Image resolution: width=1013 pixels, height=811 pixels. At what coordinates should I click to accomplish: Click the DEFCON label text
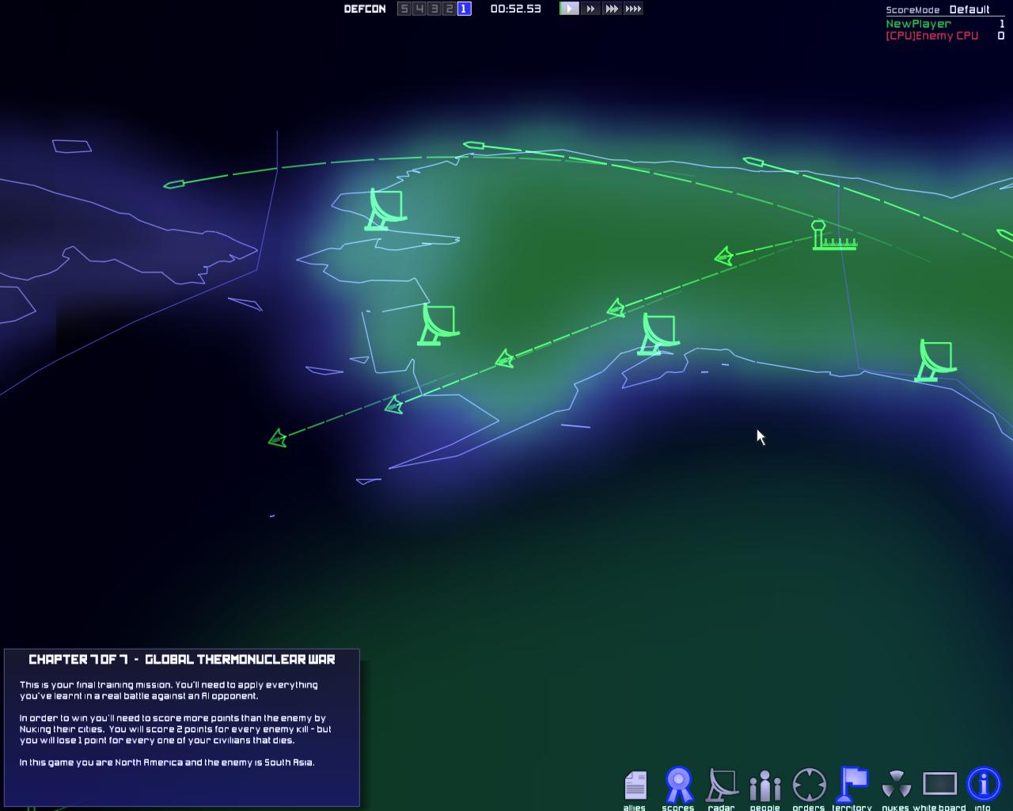click(x=365, y=9)
